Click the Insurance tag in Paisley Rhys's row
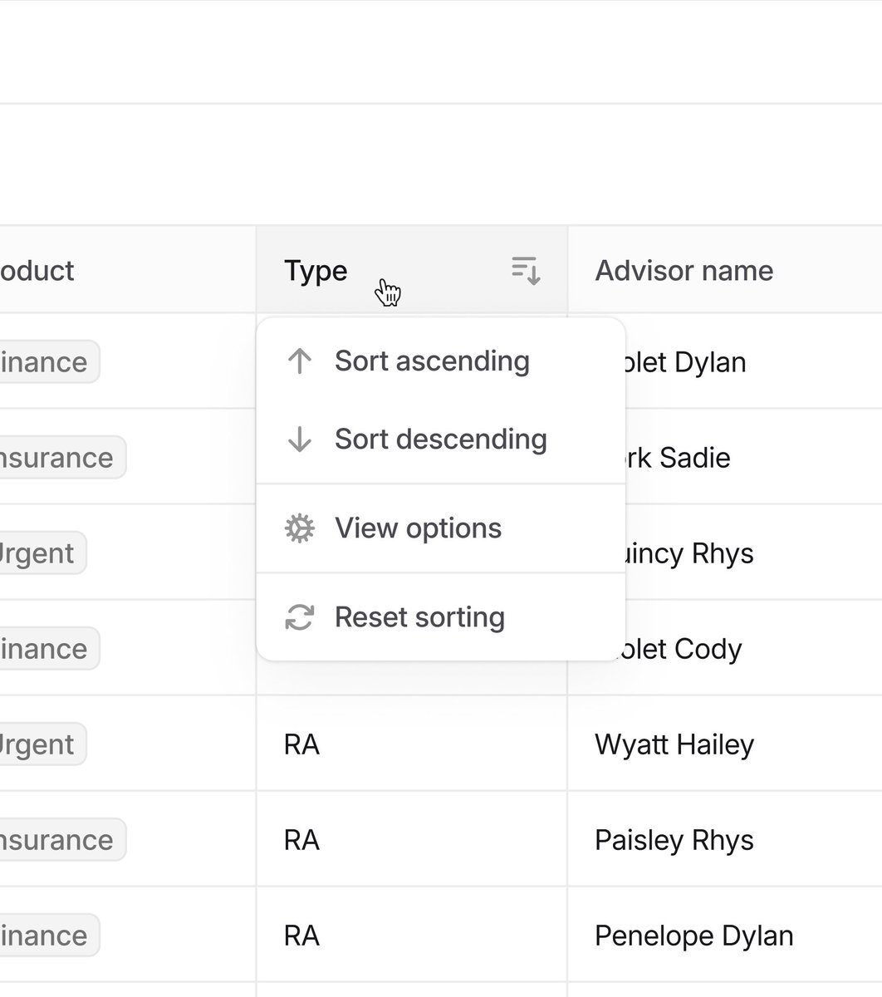The width and height of the screenshot is (882, 997). (x=61, y=840)
